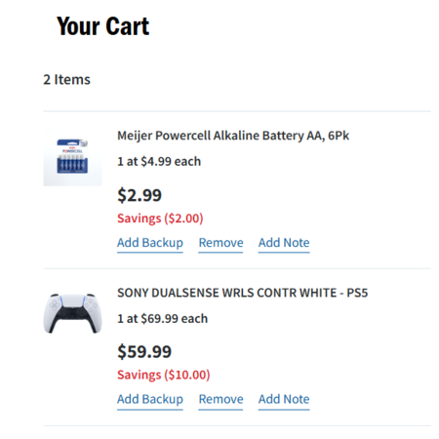439x439 pixels.
Task: Add Backup for the Sony DualSense controller
Action: (150, 399)
